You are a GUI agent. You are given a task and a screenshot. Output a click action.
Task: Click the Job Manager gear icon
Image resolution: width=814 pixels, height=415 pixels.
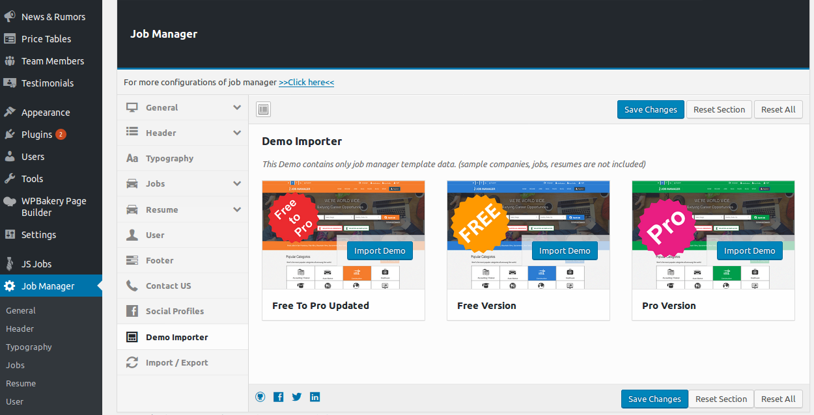pos(10,286)
